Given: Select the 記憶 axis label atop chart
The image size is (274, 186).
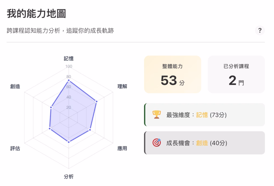Looking at the screenshot, I should (69, 59).
